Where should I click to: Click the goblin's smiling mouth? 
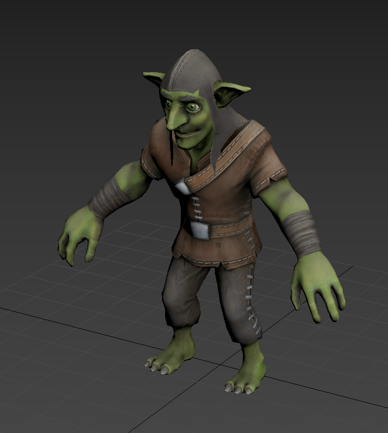[x=186, y=134]
